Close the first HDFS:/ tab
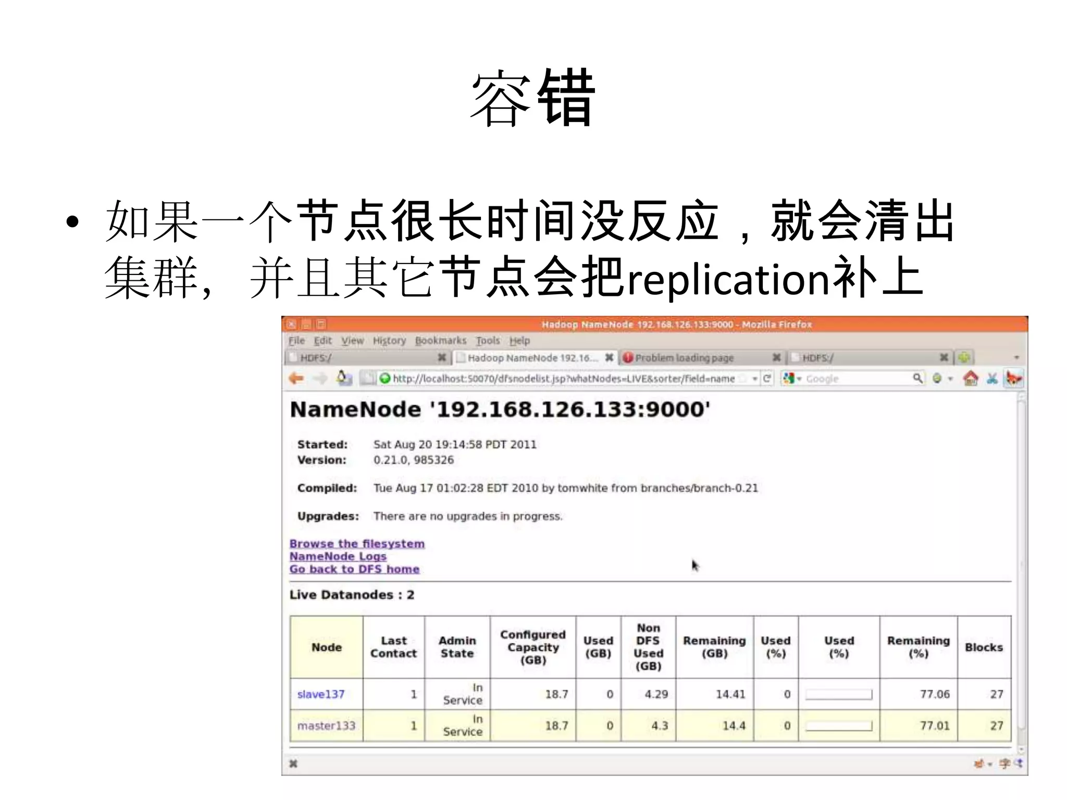The image size is (1067, 800). 442,357
